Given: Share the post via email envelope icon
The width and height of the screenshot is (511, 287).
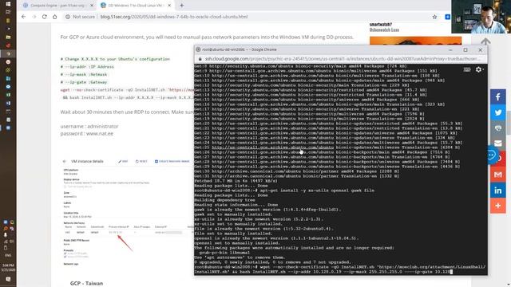Looking at the screenshot, I should 498,143.
